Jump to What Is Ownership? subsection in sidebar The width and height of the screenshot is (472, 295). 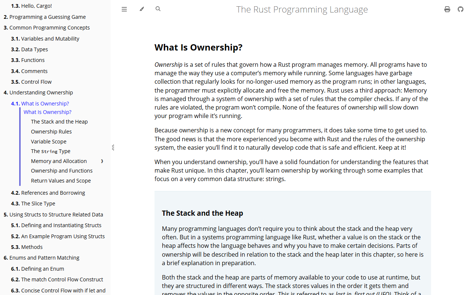tap(48, 112)
